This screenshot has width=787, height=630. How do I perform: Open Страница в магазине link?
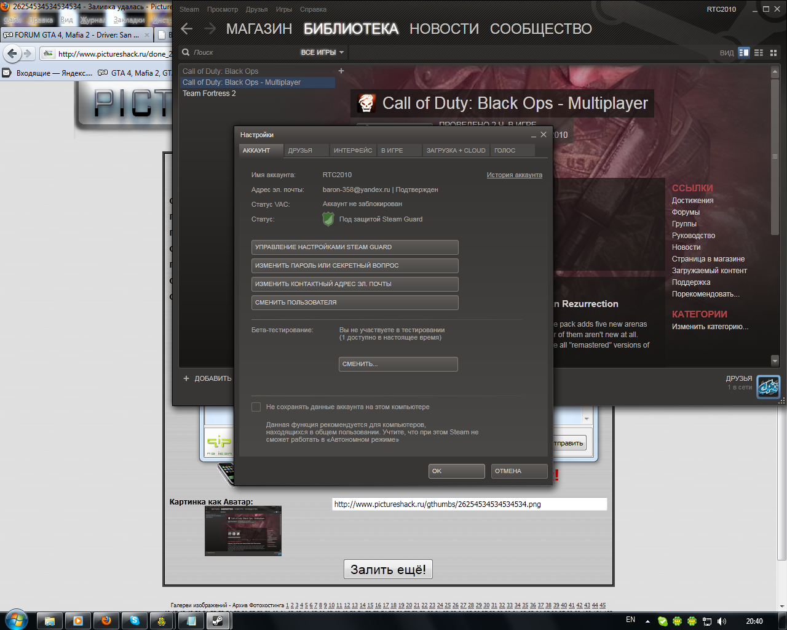708,259
